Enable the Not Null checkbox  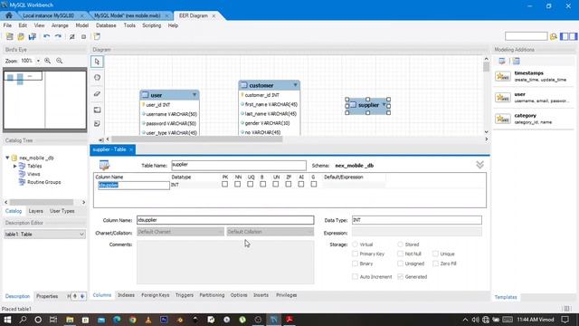click(x=400, y=254)
